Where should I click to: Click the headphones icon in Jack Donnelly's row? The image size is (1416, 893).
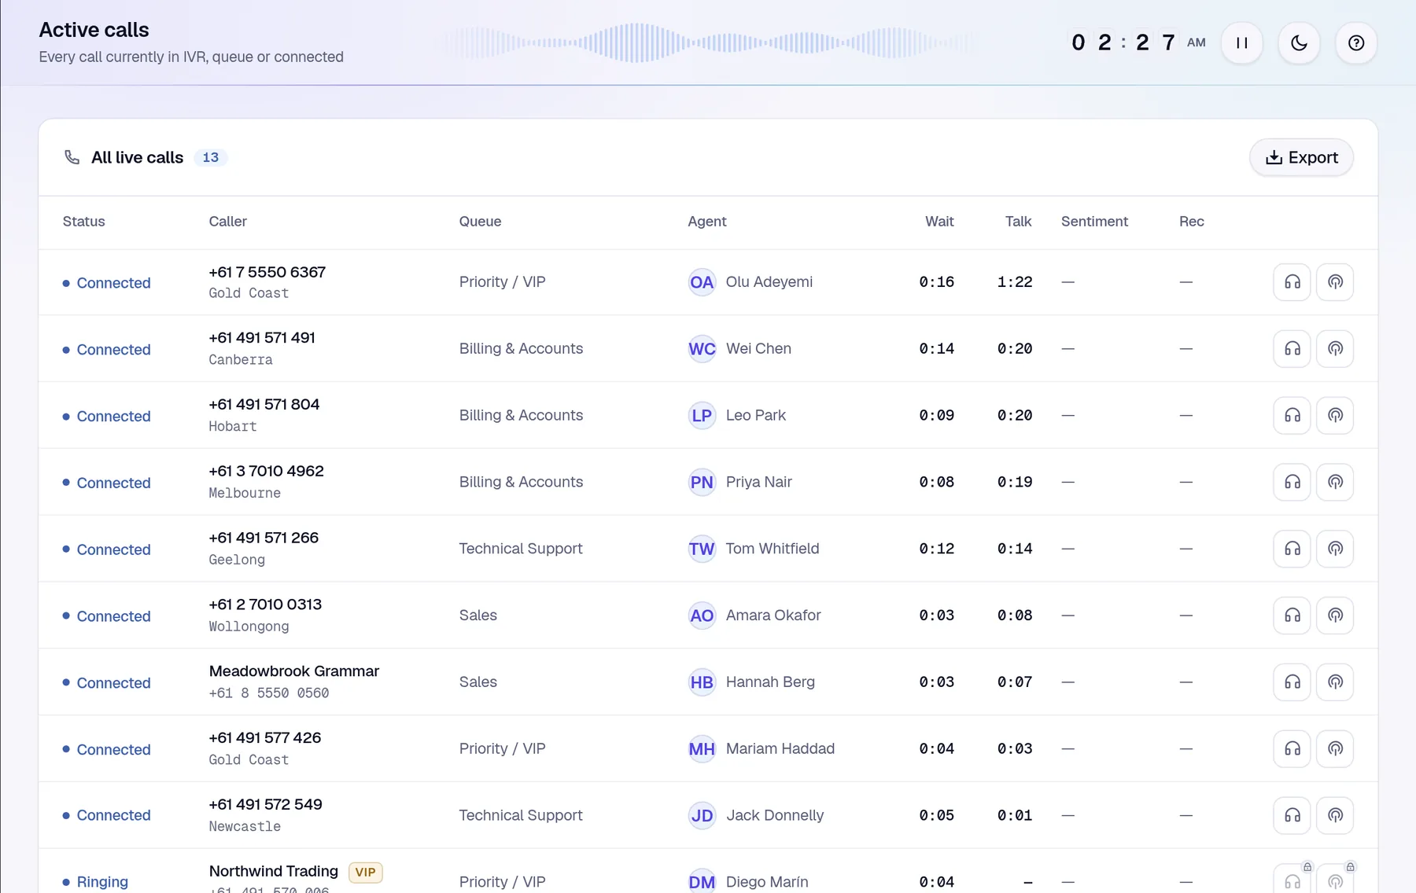click(x=1292, y=815)
